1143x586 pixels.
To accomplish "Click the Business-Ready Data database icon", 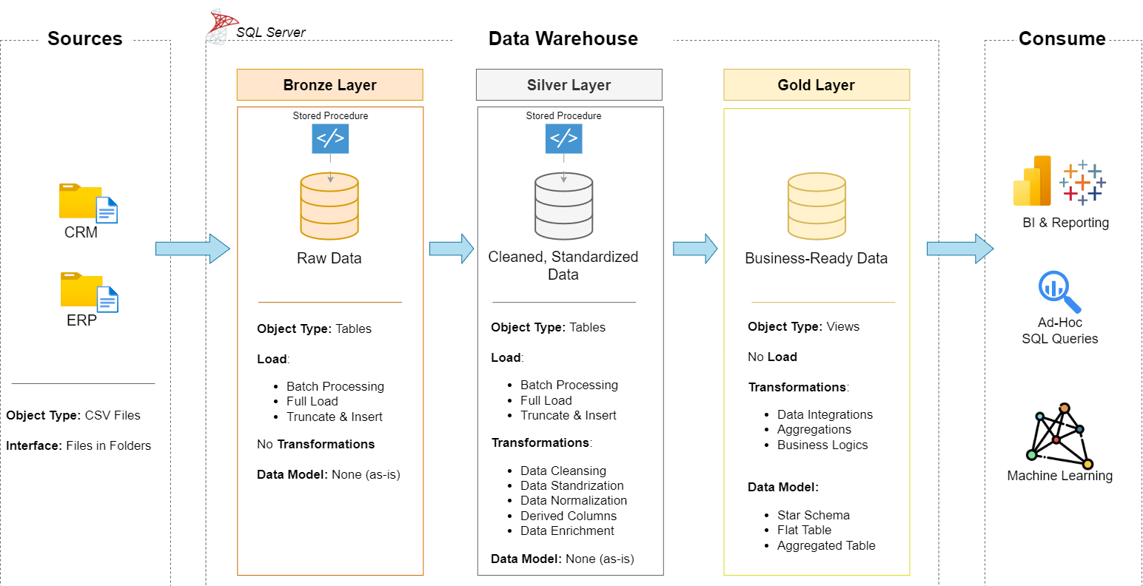I will [x=817, y=205].
